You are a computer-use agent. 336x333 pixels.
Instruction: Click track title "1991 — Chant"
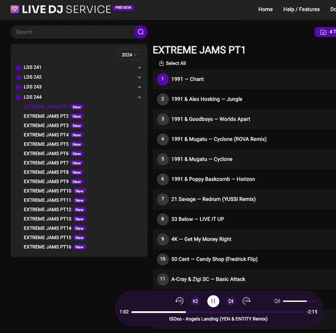coord(187,79)
